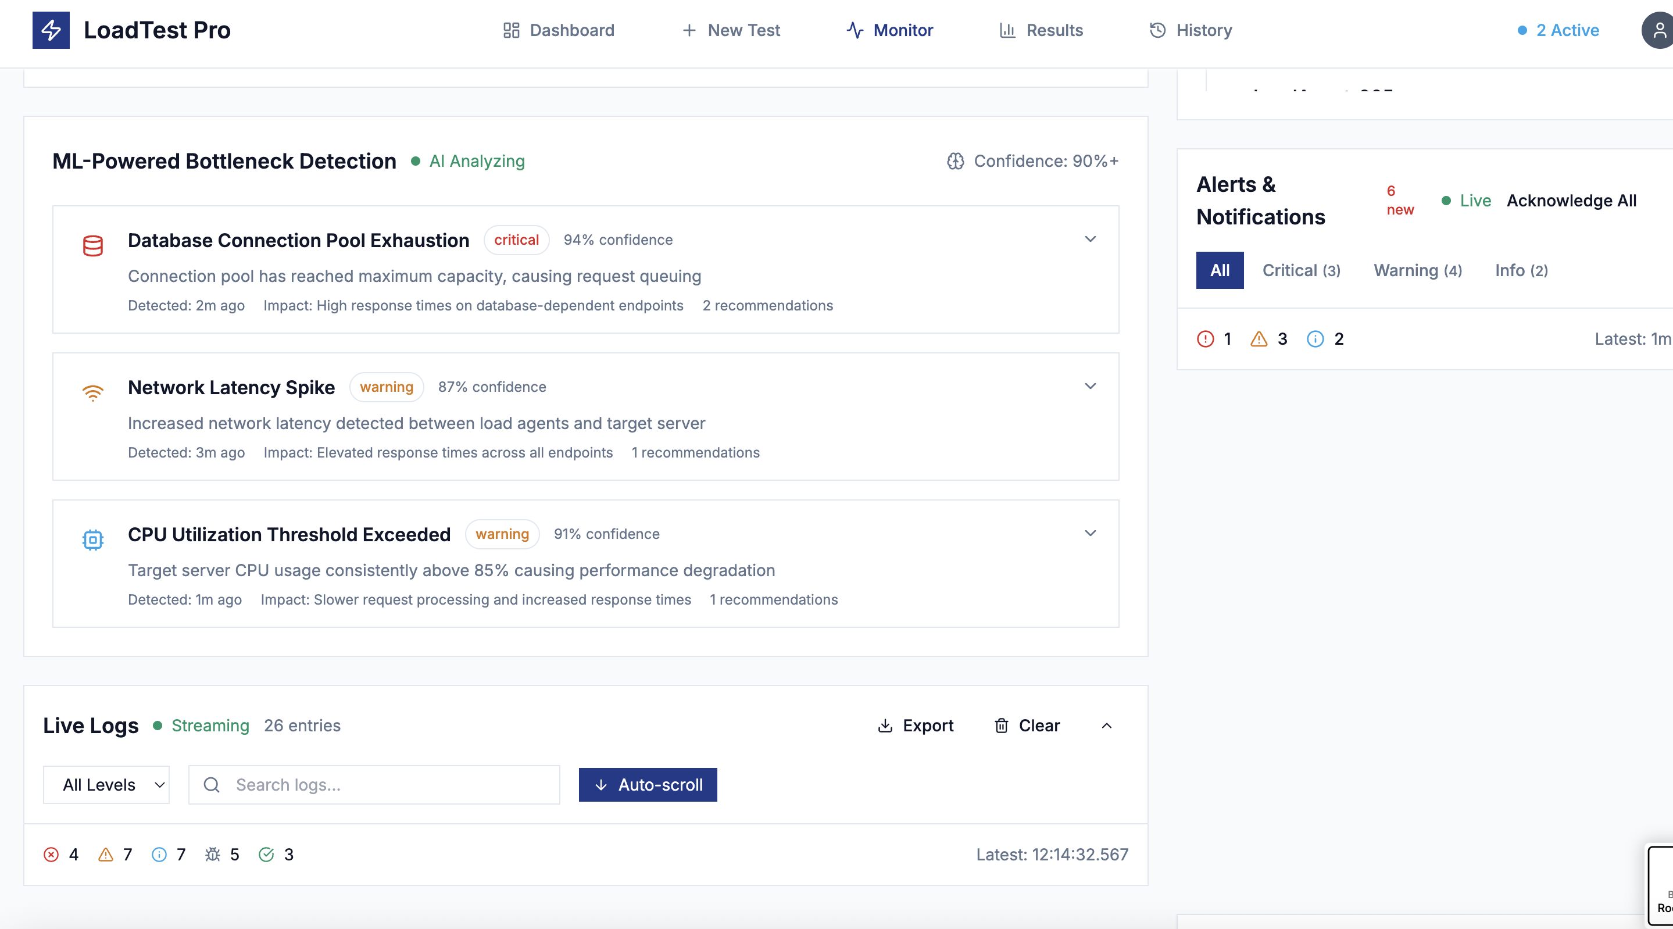Click the green success checkmark count icon

pyautogui.click(x=266, y=854)
